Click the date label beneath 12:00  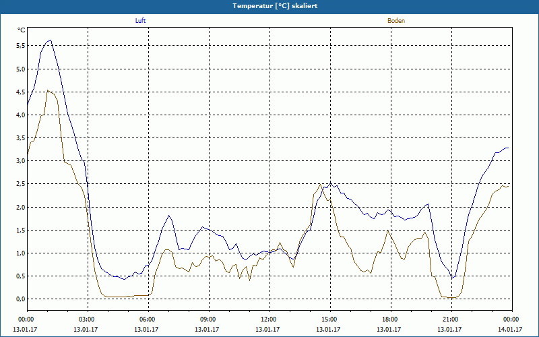click(x=267, y=329)
